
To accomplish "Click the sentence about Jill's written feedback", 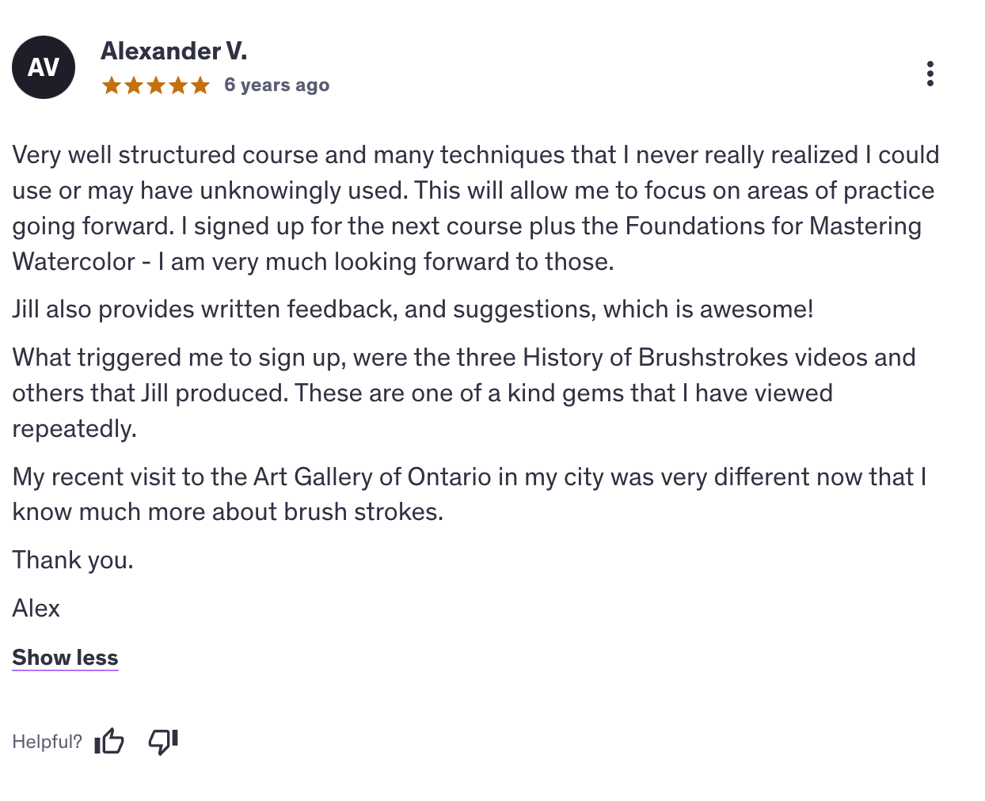I will (413, 309).
